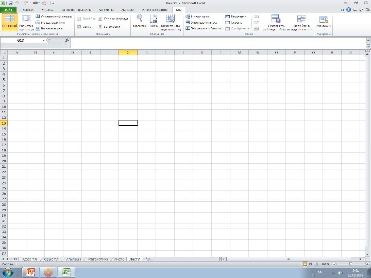Open the Insert (Вставка) ribbon tab

click(47, 10)
